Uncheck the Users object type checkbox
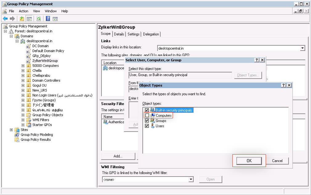The image size is (311, 195). tap(147, 126)
